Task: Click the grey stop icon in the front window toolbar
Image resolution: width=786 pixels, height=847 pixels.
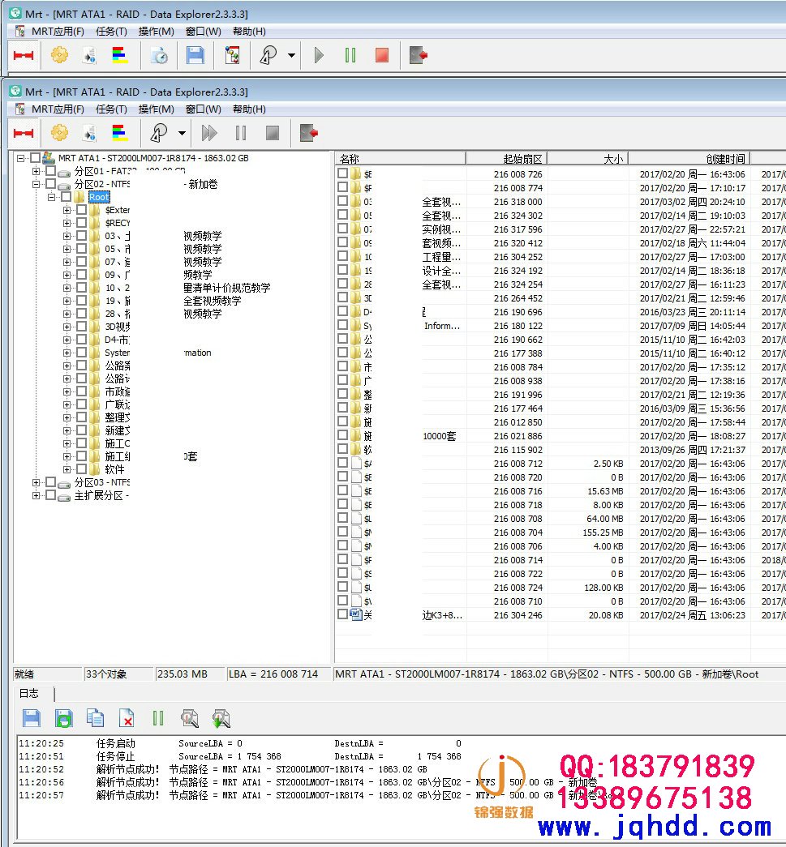Action: (x=273, y=133)
